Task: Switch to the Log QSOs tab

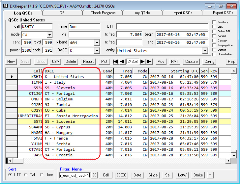Action: click(x=23, y=13)
